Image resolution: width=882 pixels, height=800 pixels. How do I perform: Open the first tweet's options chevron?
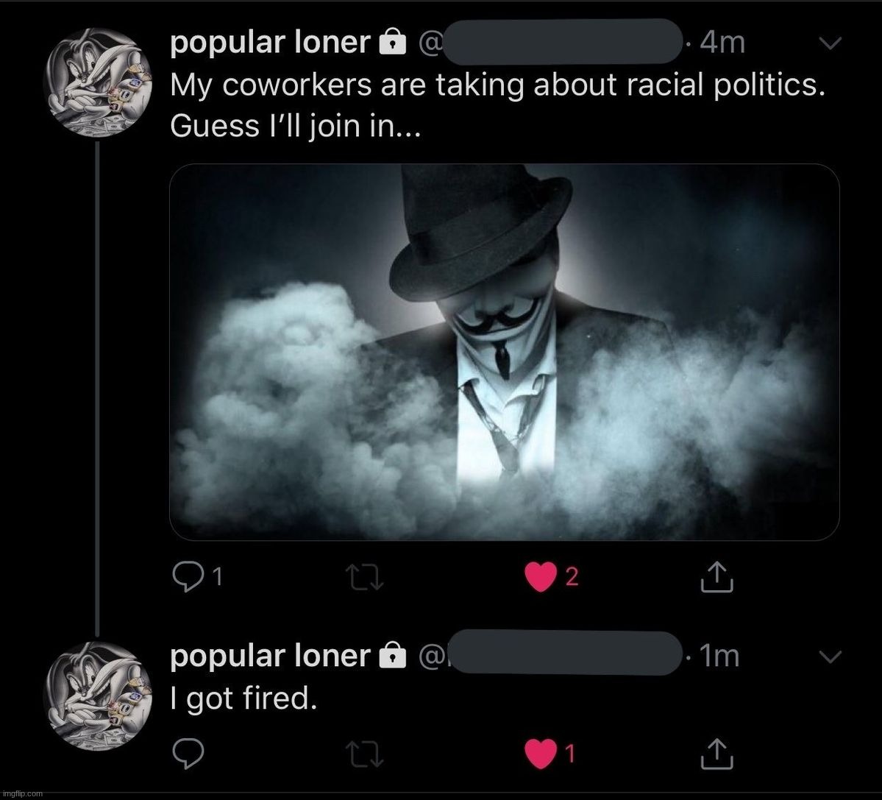pyautogui.click(x=829, y=44)
